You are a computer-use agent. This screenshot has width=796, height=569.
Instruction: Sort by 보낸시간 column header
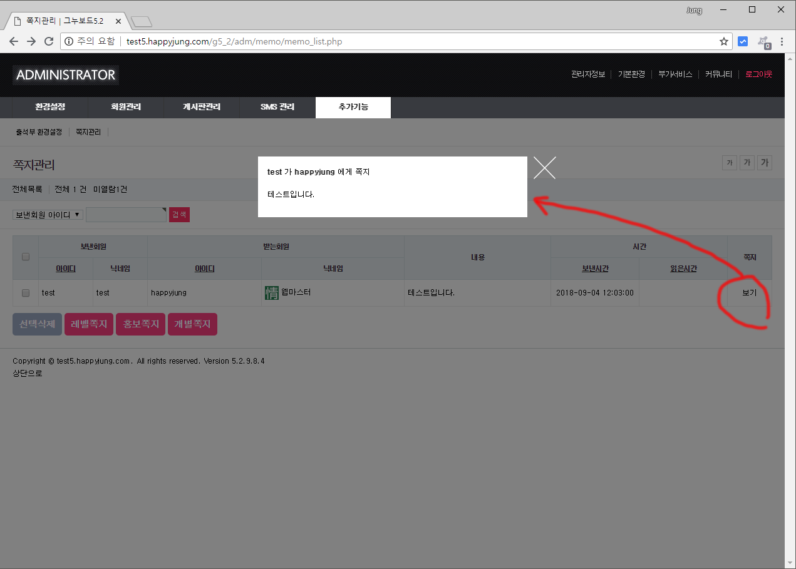pos(595,269)
